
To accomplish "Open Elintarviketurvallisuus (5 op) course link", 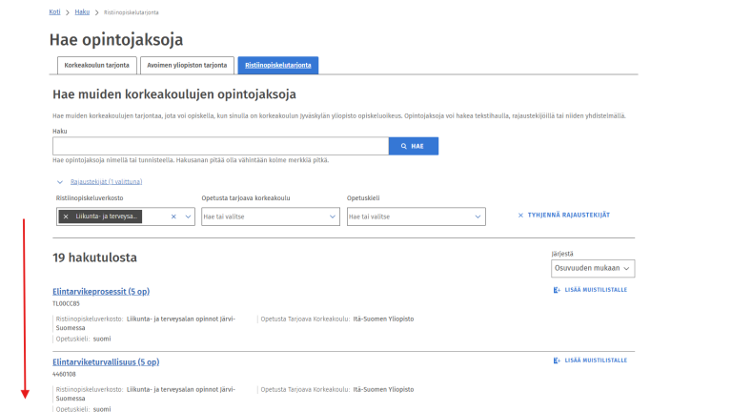I will point(106,362).
